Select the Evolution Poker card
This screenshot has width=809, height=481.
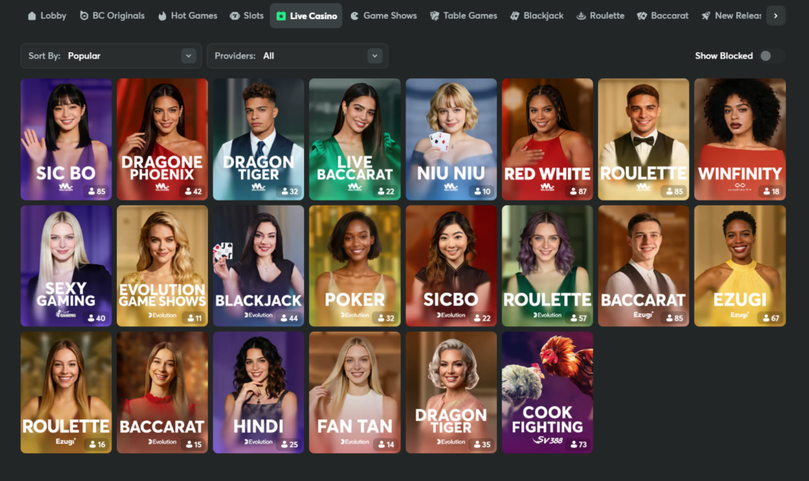pos(355,266)
